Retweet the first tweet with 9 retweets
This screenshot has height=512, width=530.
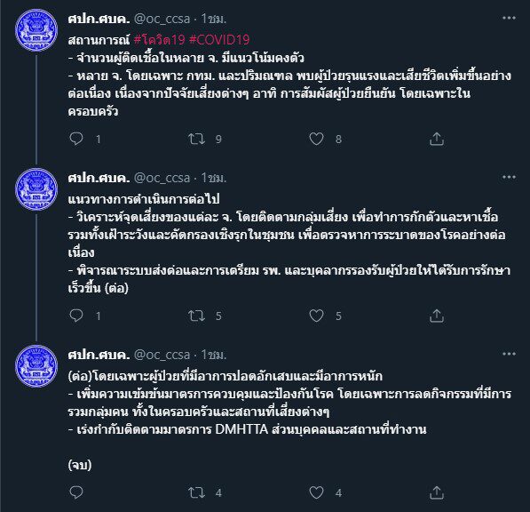coord(197,139)
